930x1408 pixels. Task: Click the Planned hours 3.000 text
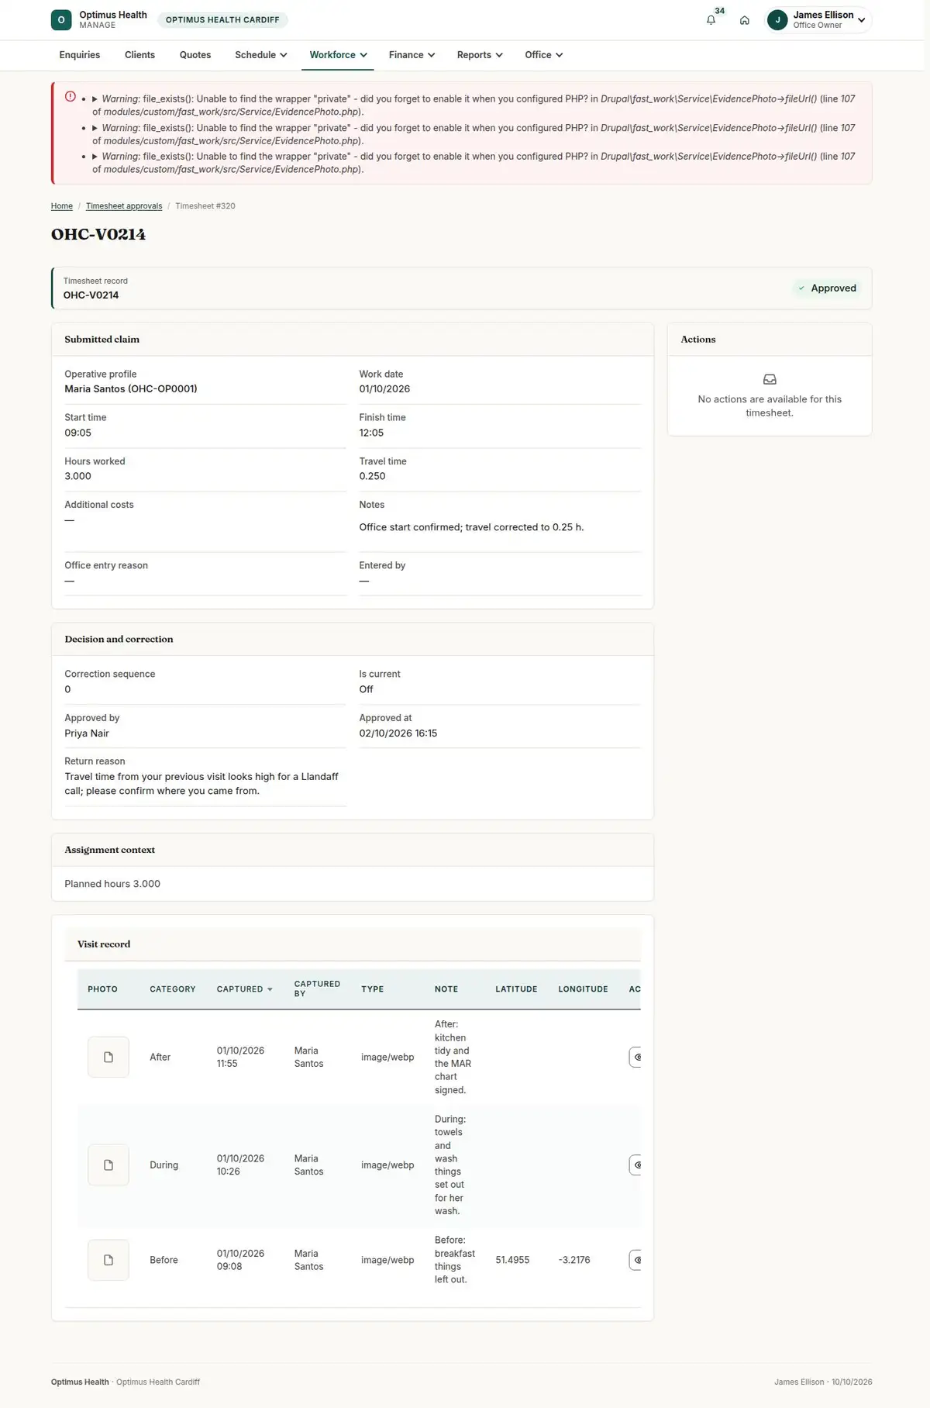click(112, 884)
